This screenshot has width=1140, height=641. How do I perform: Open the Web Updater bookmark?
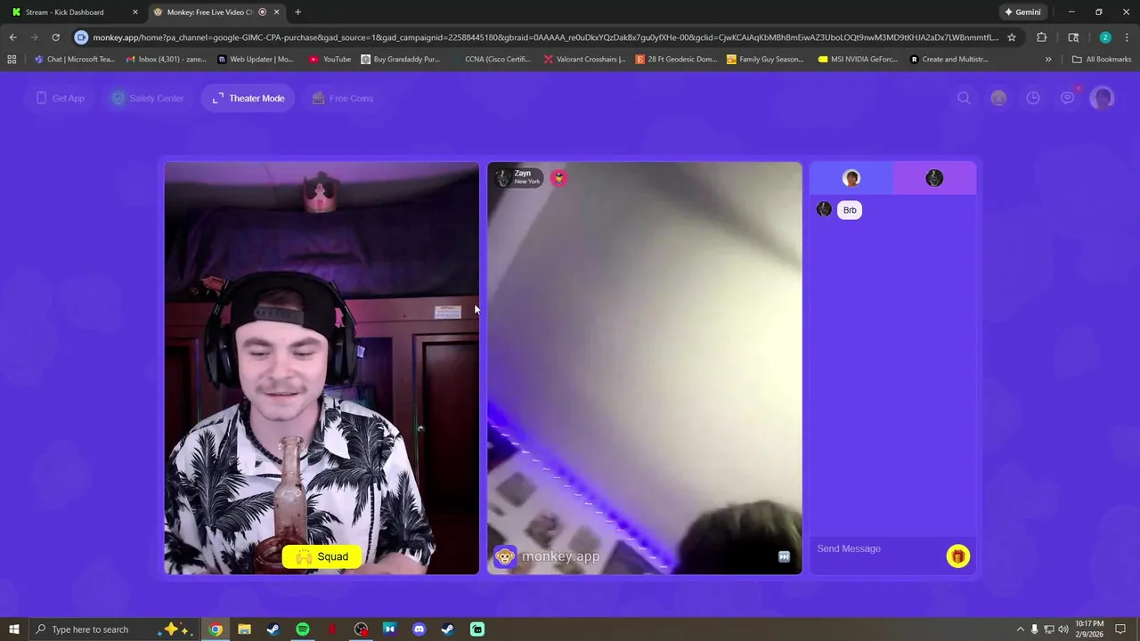point(255,60)
